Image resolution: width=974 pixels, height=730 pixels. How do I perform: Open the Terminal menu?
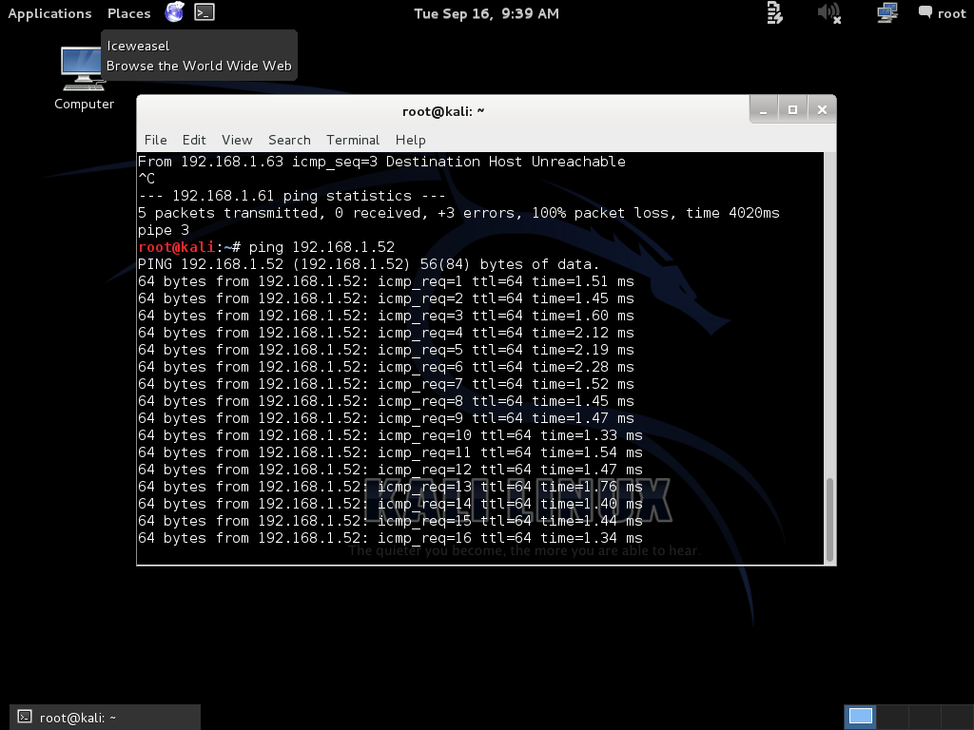coord(352,140)
